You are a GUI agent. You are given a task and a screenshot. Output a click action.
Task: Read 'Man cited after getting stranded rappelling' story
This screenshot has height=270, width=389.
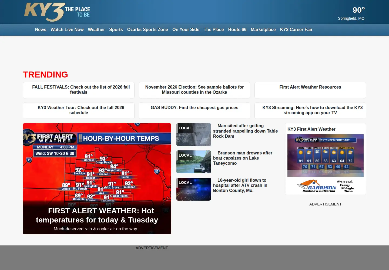tap(245, 131)
